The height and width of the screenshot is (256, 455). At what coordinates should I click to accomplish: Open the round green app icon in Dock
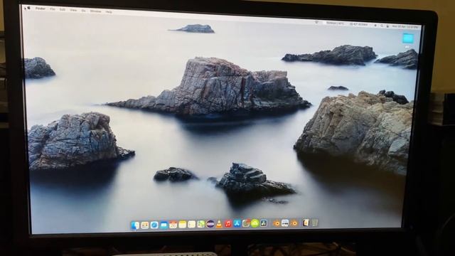point(255,223)
